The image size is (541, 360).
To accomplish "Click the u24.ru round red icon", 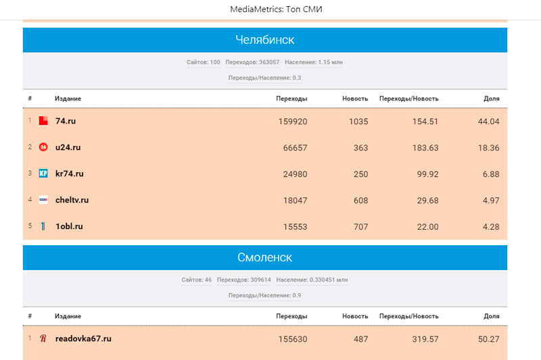I will coord(43,147).
